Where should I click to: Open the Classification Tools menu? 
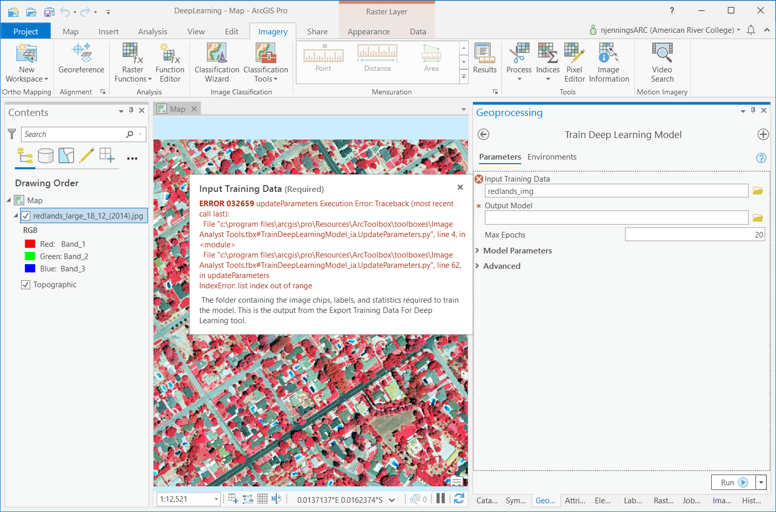[x=266, y=63]
